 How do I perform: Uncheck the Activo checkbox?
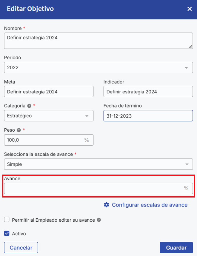[7, 233]
